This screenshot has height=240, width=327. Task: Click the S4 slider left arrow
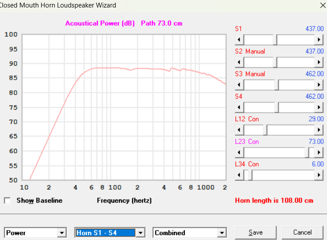click(x=239, y=107)
